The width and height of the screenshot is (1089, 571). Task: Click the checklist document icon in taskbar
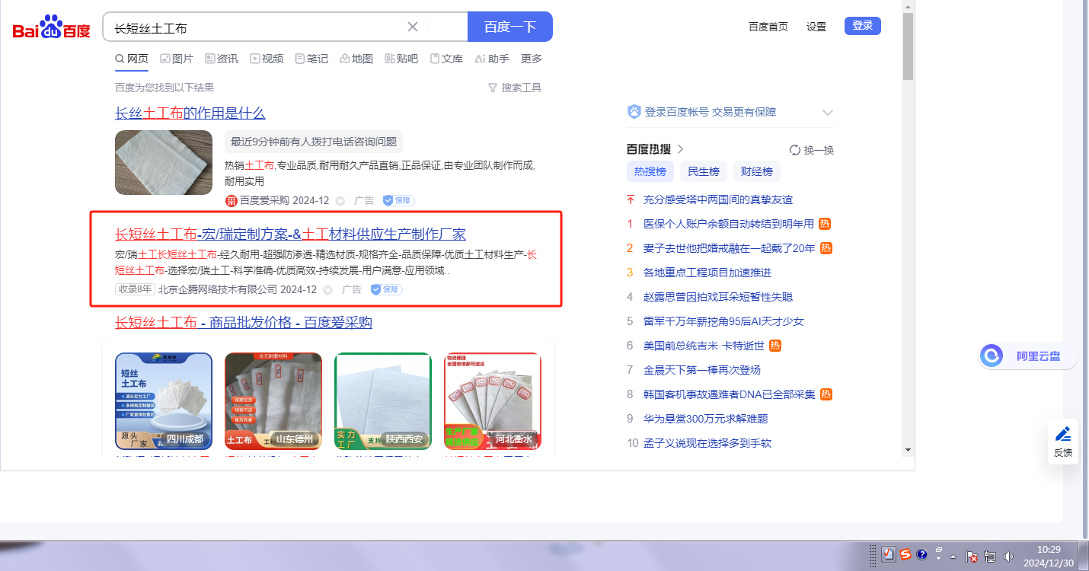tap(888, 555)
